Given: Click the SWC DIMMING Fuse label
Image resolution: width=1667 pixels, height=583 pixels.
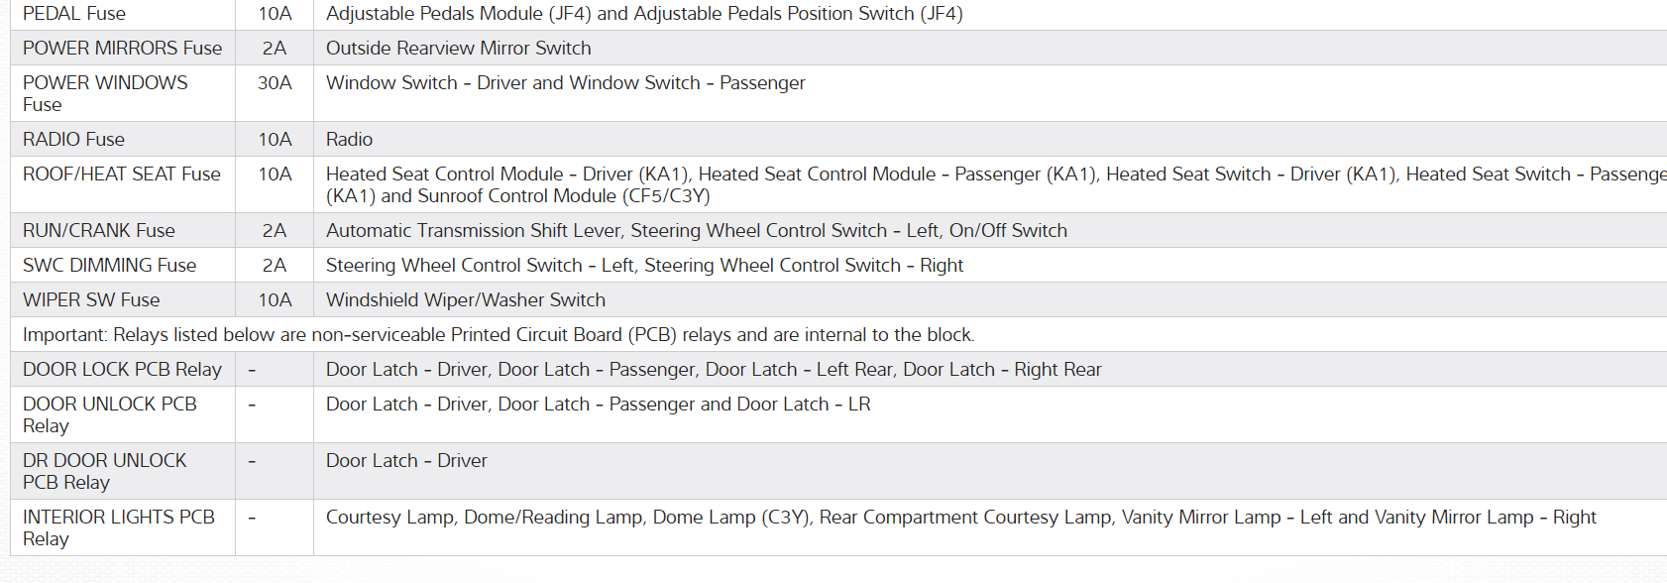Looking at the screenshot, I should (110, 266).
